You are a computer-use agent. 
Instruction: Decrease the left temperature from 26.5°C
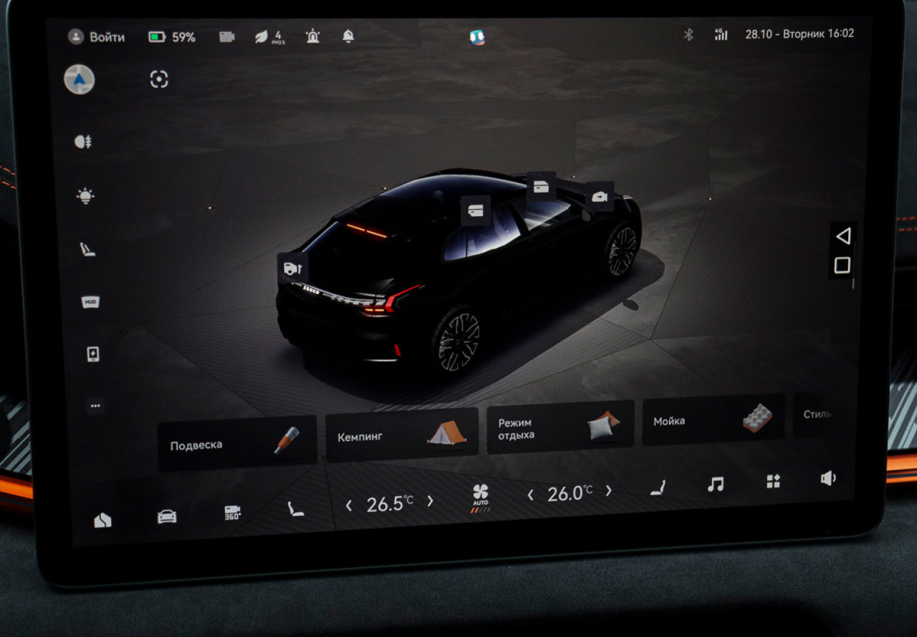(349, 505)
